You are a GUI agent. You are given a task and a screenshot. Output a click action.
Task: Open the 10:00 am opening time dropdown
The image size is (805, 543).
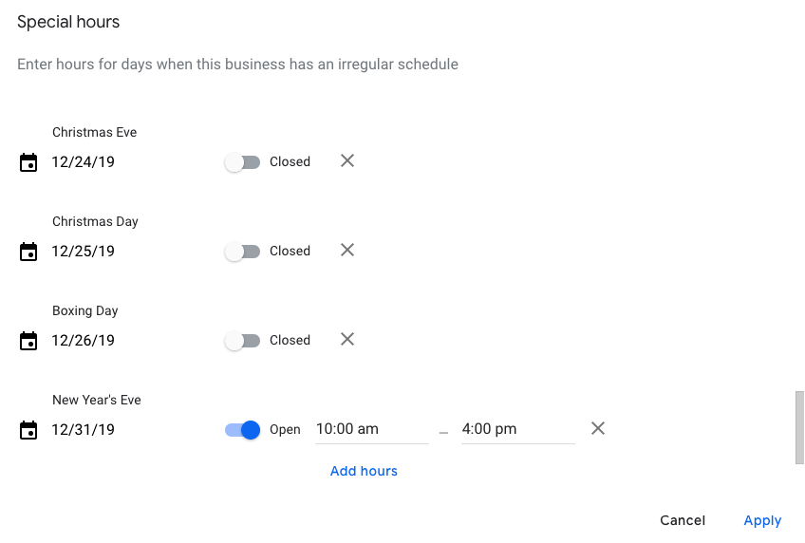[x=371, y=429]
